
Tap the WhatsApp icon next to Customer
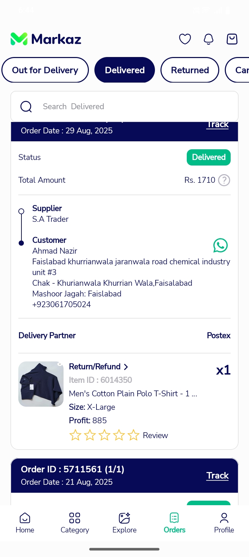click(x=221, y=245)
